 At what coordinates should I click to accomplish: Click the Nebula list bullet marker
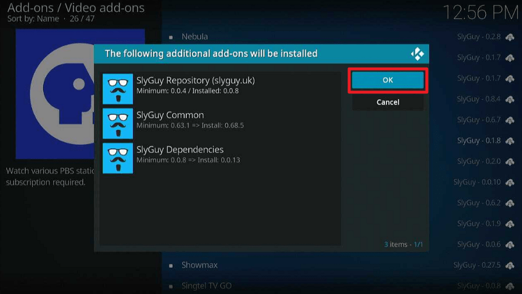(x=170, y=37)
